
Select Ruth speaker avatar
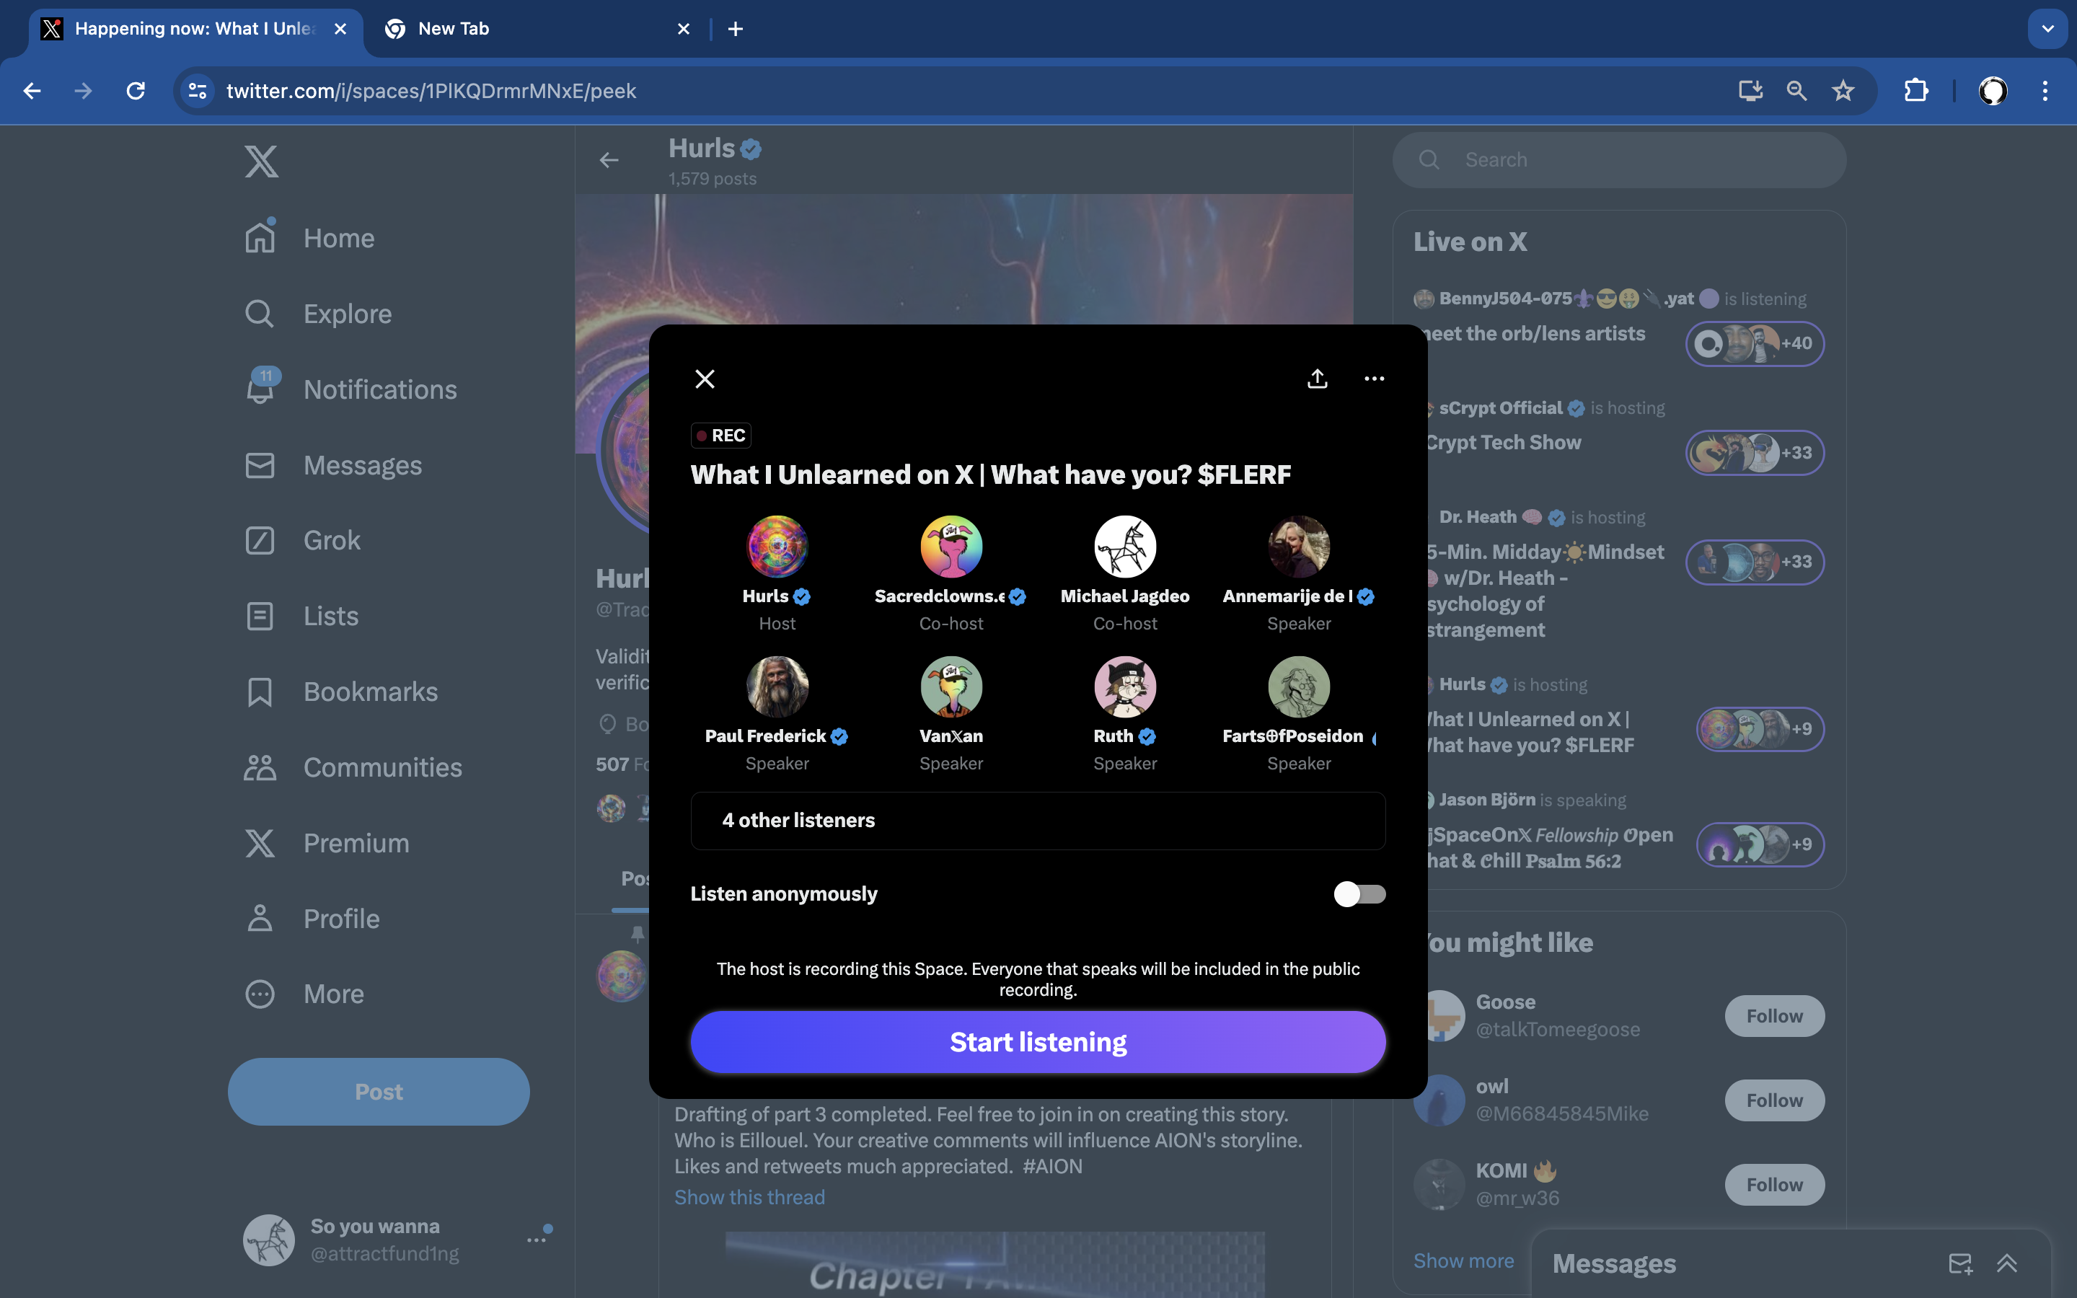point(1124,686)
